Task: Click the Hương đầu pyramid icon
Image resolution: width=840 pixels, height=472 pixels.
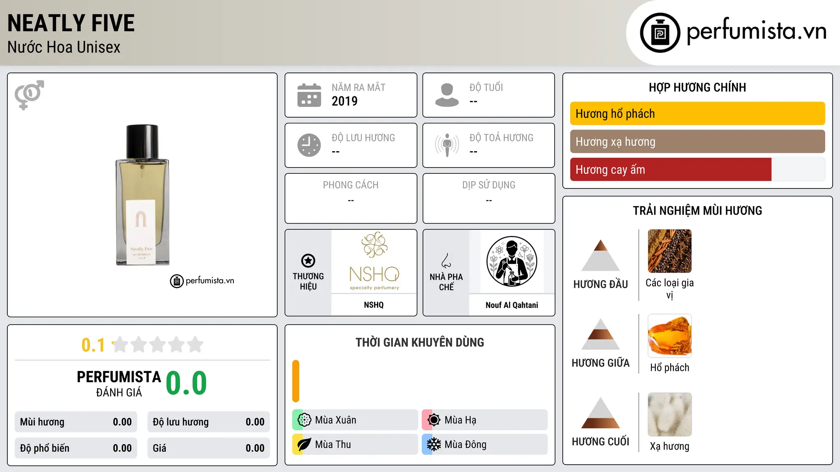Action: click(600, 255)
